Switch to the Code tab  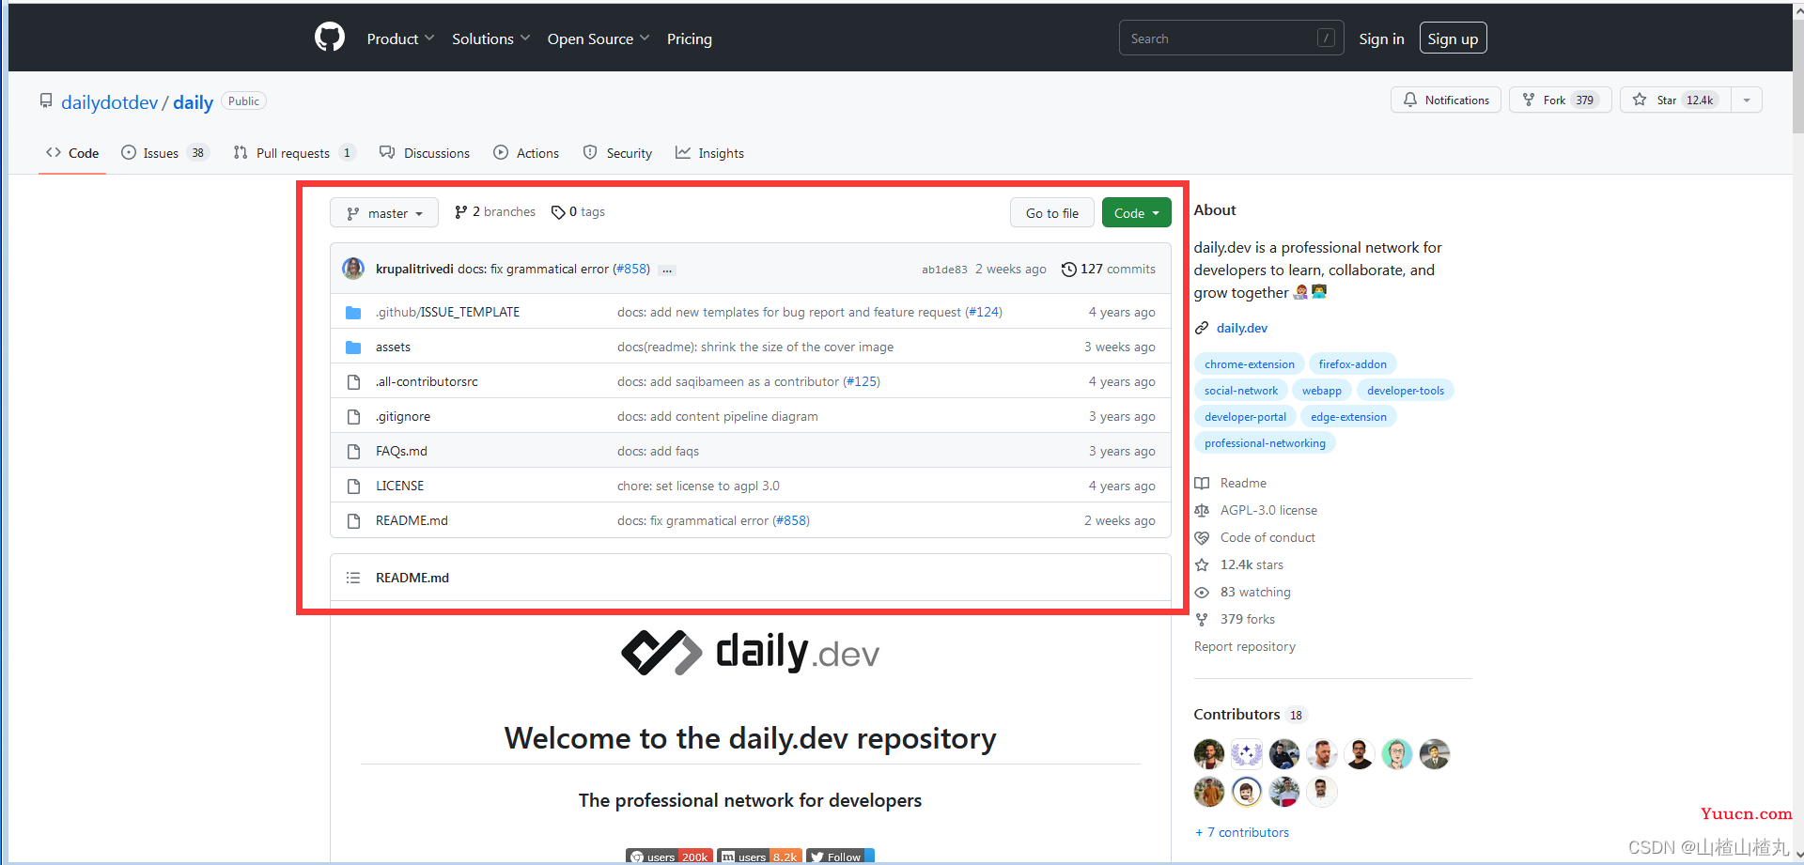point(72,153)
